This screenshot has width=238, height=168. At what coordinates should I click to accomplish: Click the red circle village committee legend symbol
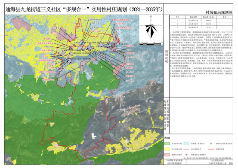point(187,155)
